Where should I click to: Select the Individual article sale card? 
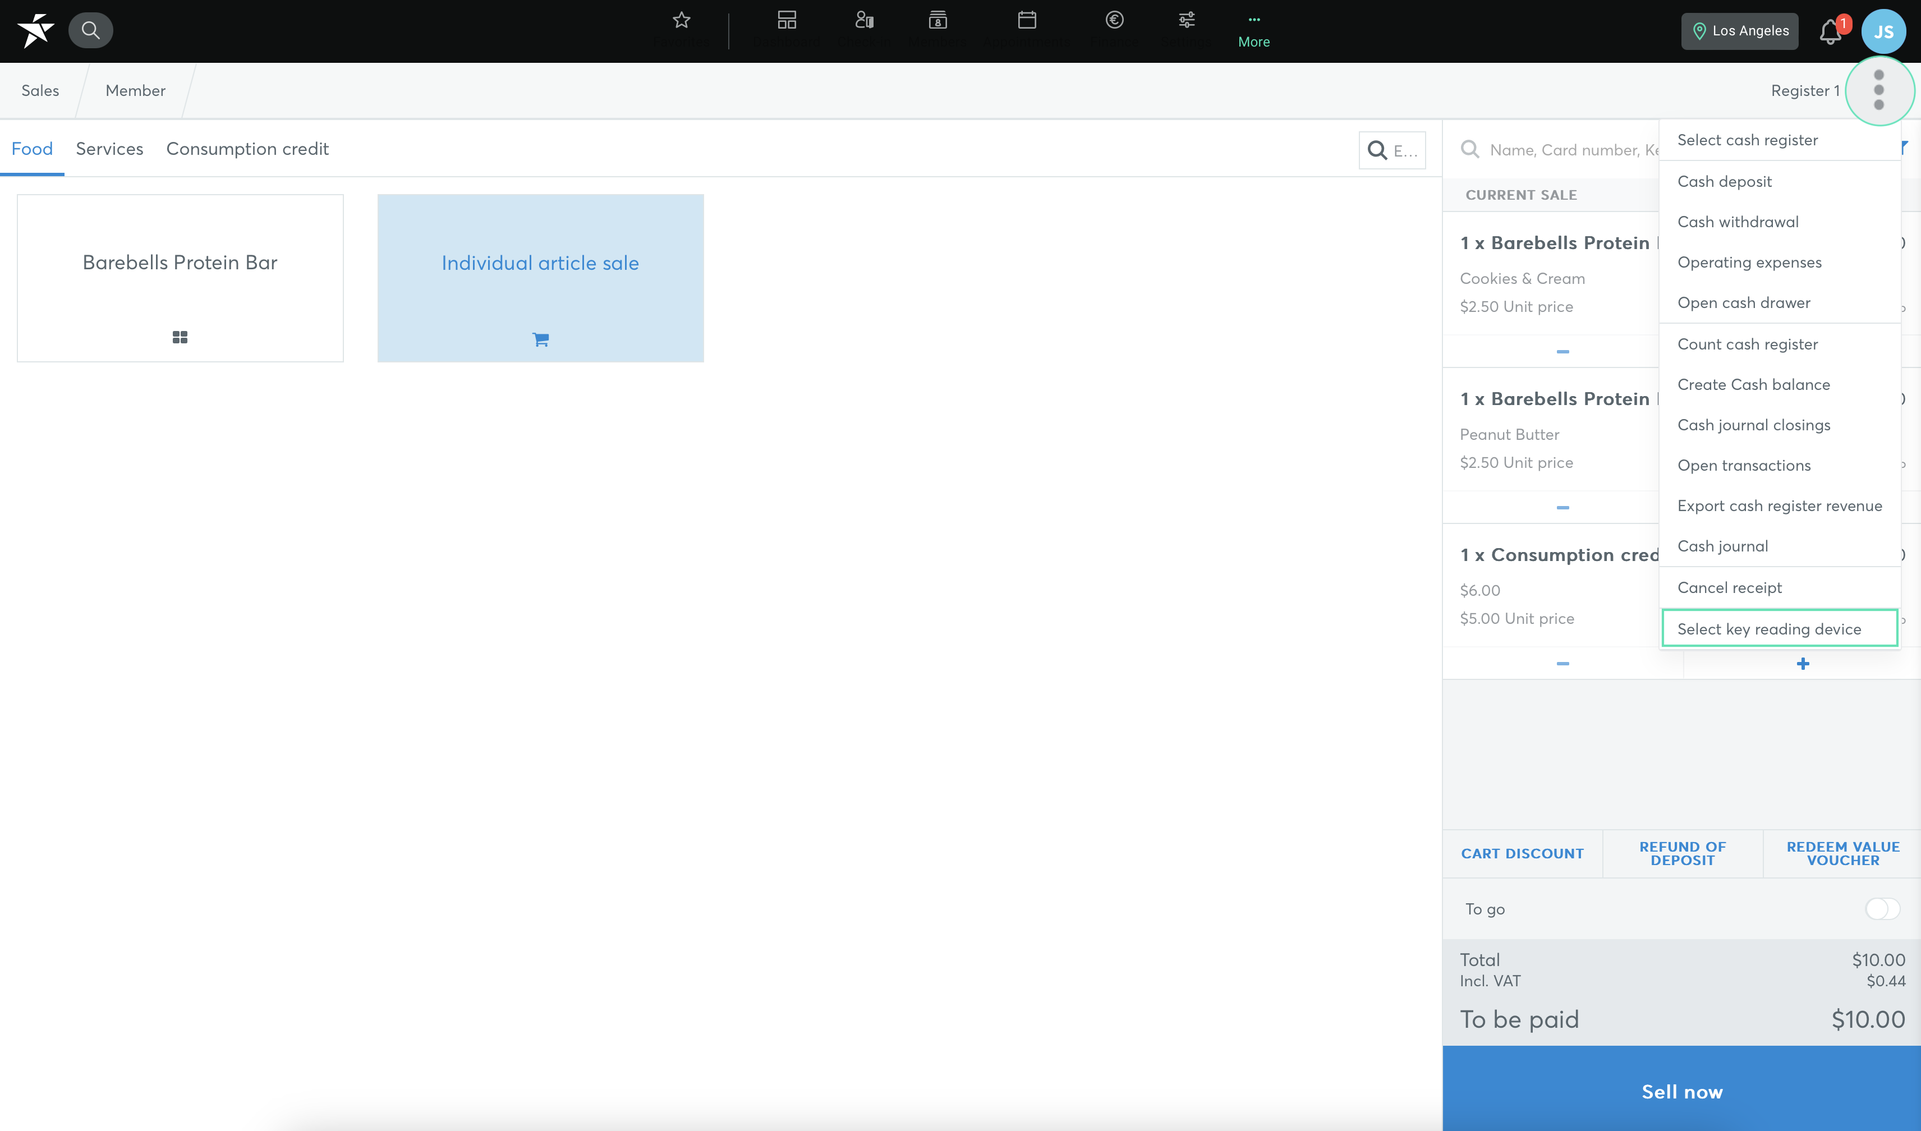(x=540, y=278)
